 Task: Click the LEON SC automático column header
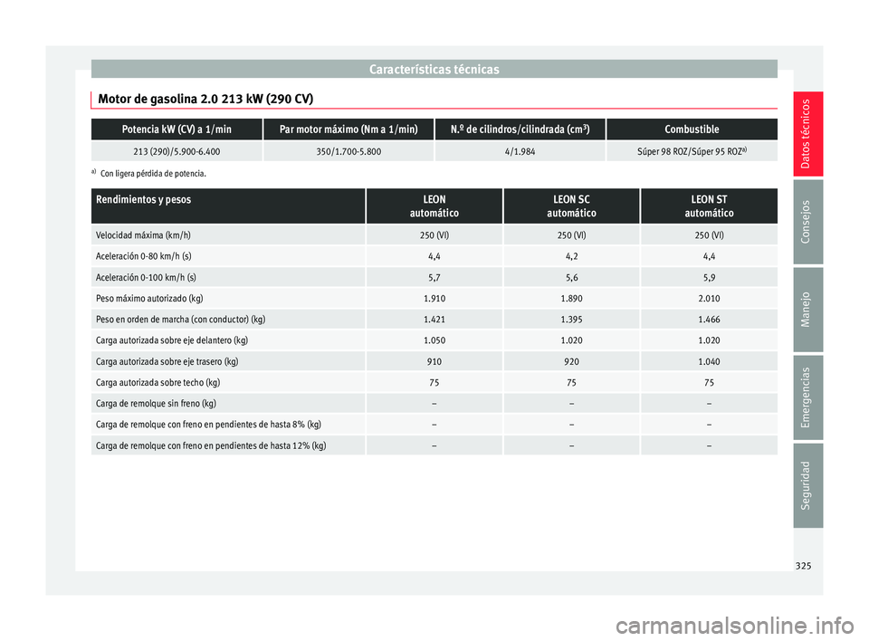click(x=571, y=206)
